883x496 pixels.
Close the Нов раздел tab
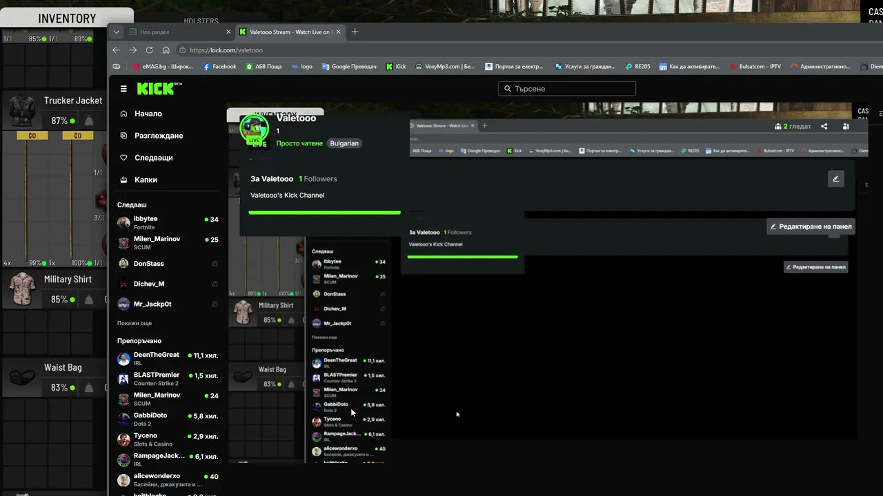[x=228, y=32]
